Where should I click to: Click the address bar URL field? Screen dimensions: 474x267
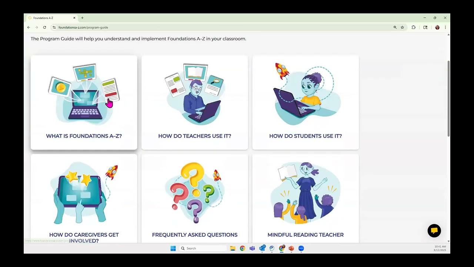tap(222, 27)
